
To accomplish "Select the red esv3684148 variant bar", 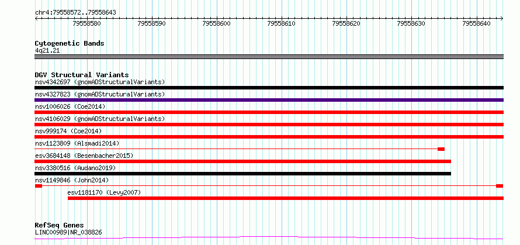I will click(242, 161).
